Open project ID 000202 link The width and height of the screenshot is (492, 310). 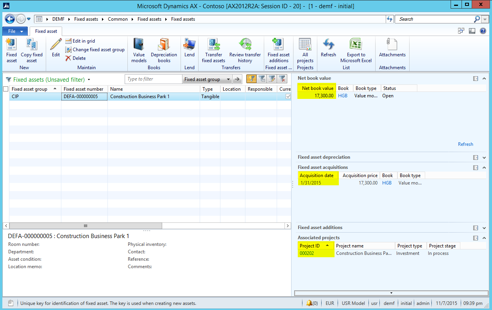click(306, 253)
